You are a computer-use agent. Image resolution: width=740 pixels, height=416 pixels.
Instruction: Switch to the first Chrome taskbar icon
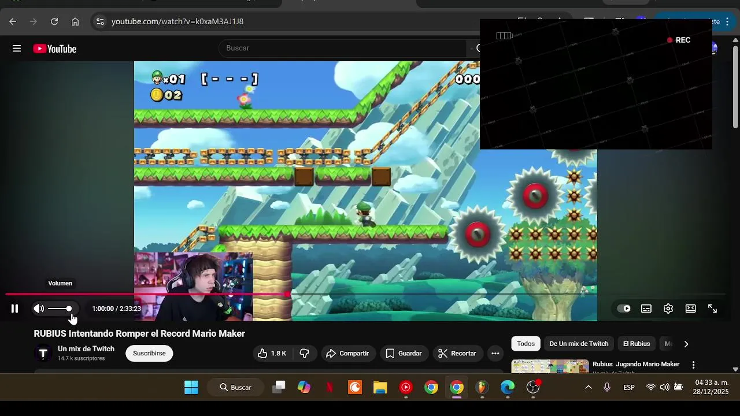coord(431,387)
